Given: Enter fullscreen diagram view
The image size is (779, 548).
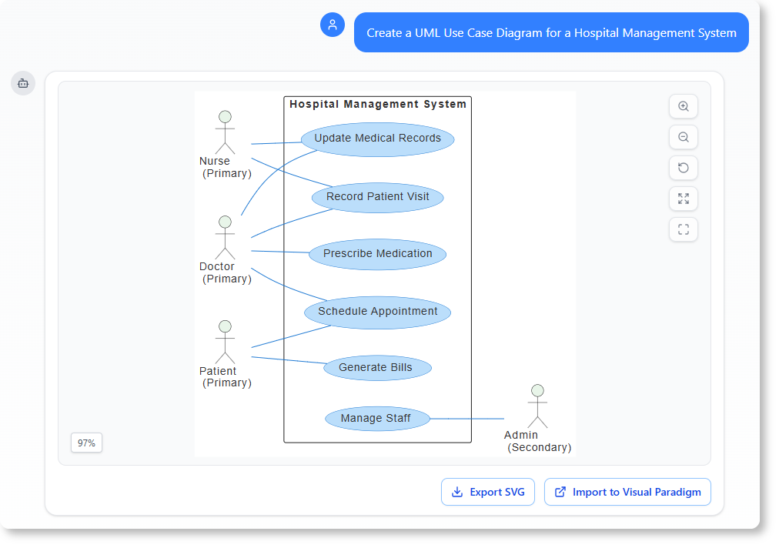Looking at the screenshot, I should click(683, 229).
